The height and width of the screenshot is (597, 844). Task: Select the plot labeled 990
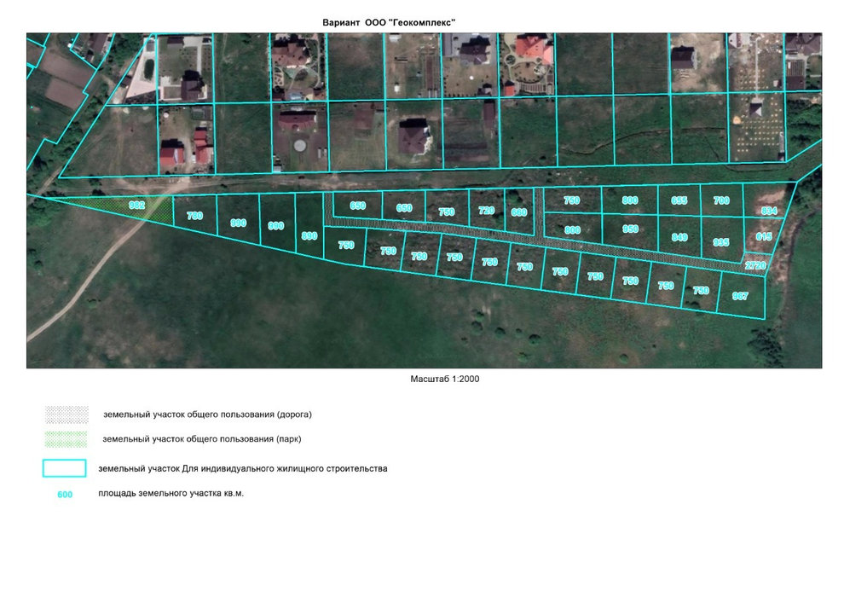pyautogui.click(x=239, y=223)
